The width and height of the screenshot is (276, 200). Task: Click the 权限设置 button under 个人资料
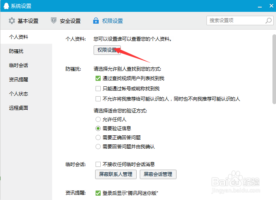[x=107, y=50]
